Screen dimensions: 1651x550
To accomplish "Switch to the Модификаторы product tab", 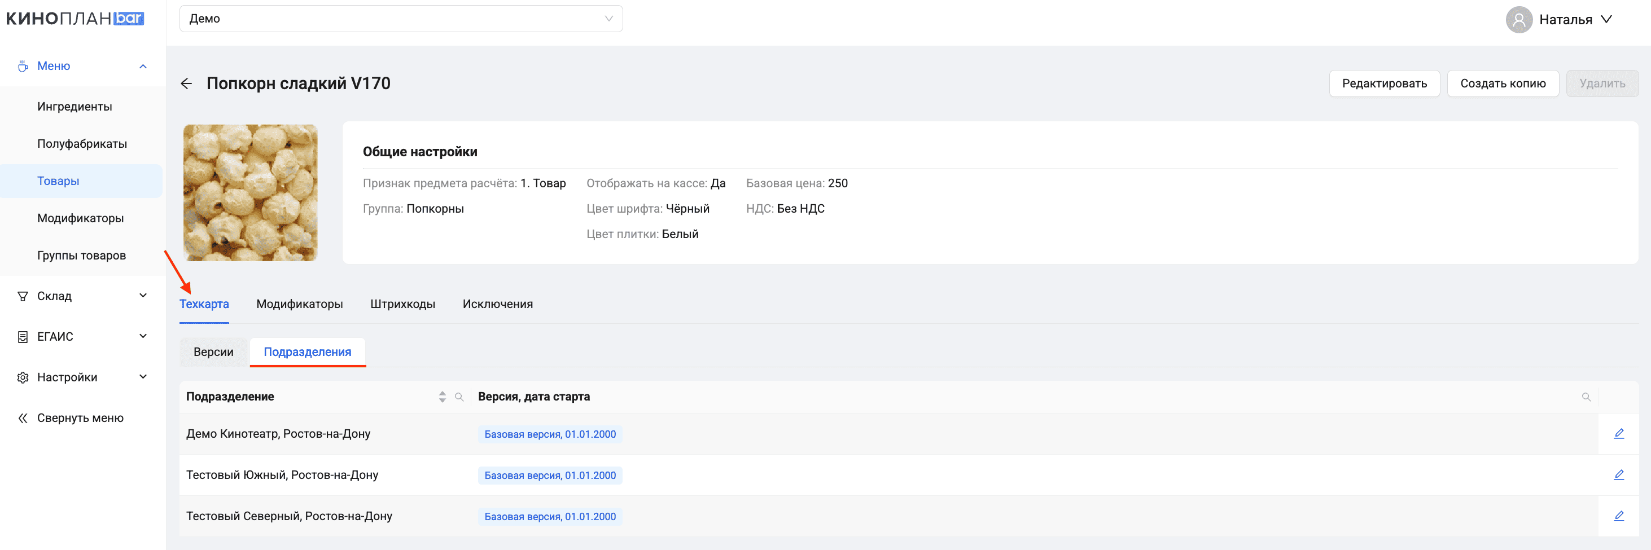I will coord(299,304).
